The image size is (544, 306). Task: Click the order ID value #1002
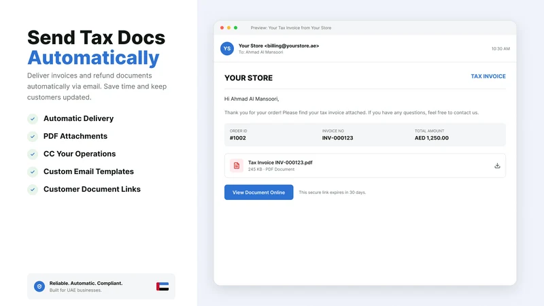[237, 138]
